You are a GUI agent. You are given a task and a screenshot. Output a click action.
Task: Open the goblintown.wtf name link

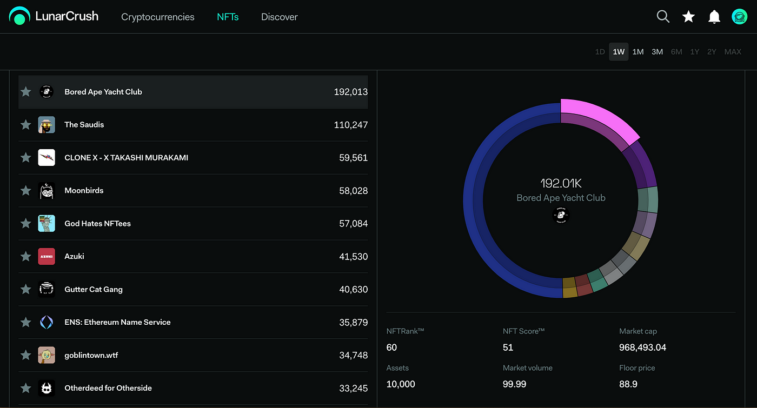pos(91,355)
